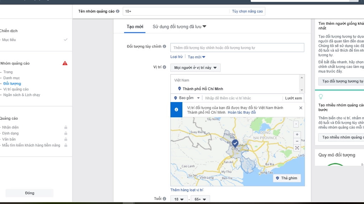Select Vị trí quảng cáo in the sidebar
Image resolution: width=364 pixels, height=204 pixels.
pyautogui.click(x=16, y=89)
